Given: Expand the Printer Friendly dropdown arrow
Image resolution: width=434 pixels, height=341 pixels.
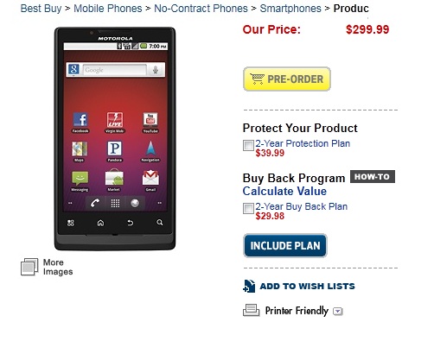Looking at the screenshot, I should click(x=338, y=311).
